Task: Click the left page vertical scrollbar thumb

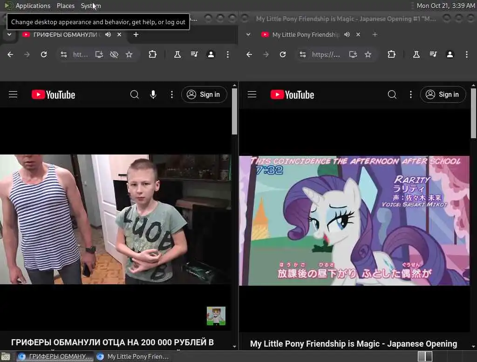Action: click(x=234, y=111)
